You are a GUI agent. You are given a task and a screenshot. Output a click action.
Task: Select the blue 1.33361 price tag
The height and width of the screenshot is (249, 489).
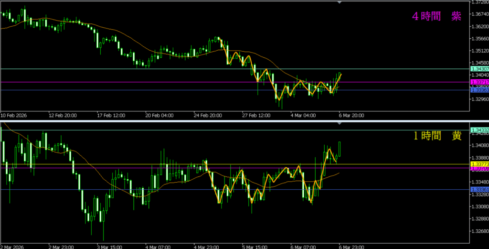[479, 189]
